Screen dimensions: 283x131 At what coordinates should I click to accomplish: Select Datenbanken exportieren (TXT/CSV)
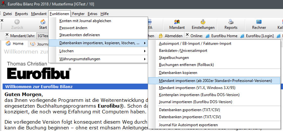(x=214, y=110)
